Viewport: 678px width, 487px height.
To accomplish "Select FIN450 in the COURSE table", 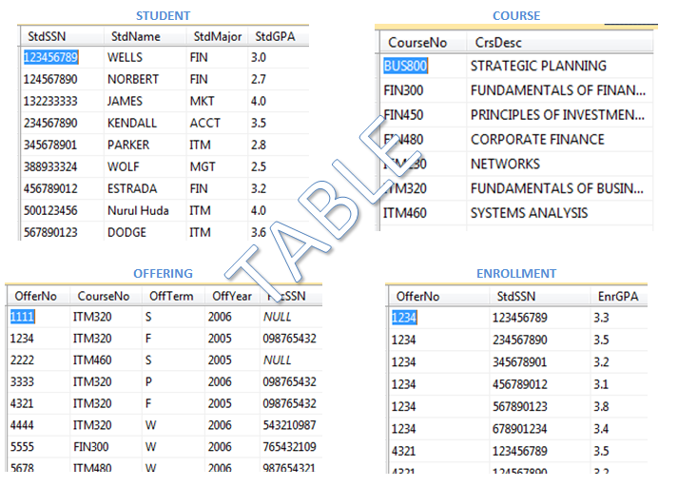I will (403, 115).
